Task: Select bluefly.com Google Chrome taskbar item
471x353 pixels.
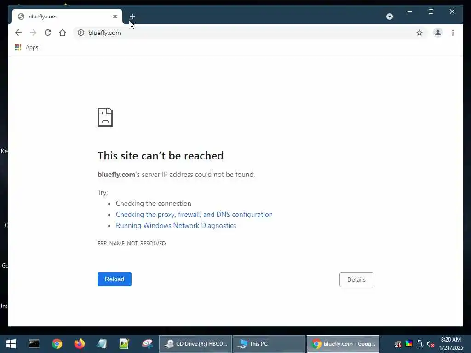Action: [x=343, y=344]
